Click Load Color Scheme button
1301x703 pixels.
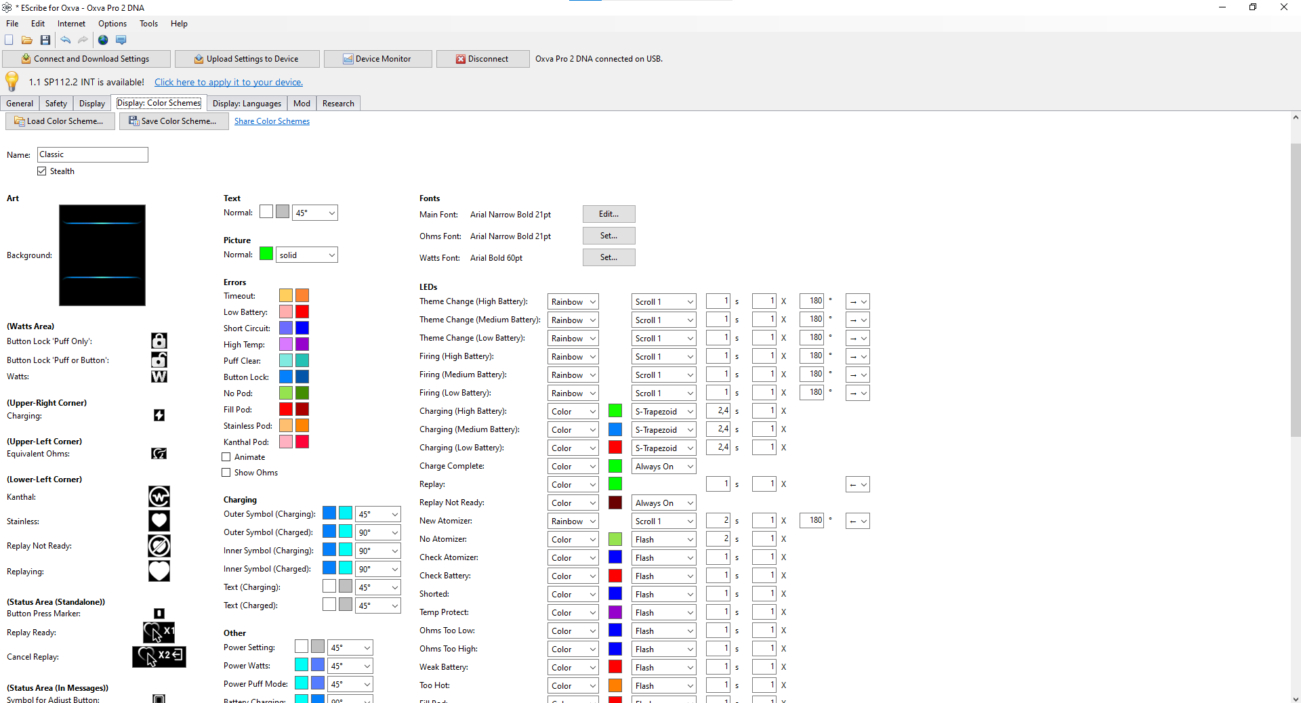pyautogui.click(x=60, y=121)
